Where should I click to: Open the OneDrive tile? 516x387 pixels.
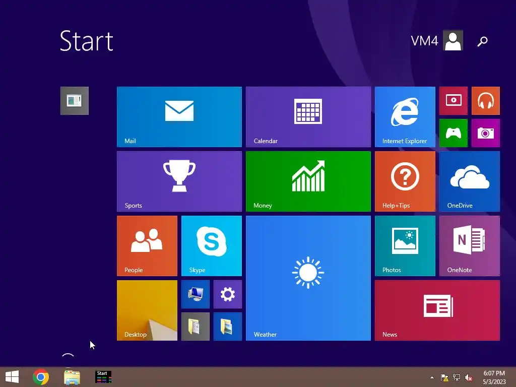point(470,181)
